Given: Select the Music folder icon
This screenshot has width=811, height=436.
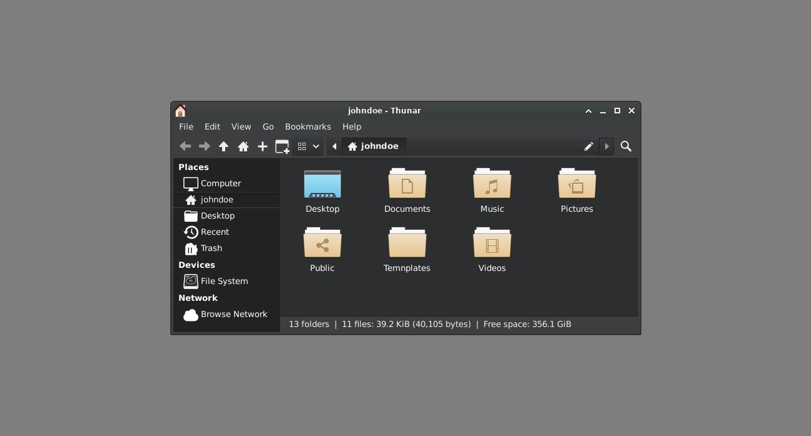Looking at the screenshot, I should [492, 184].
